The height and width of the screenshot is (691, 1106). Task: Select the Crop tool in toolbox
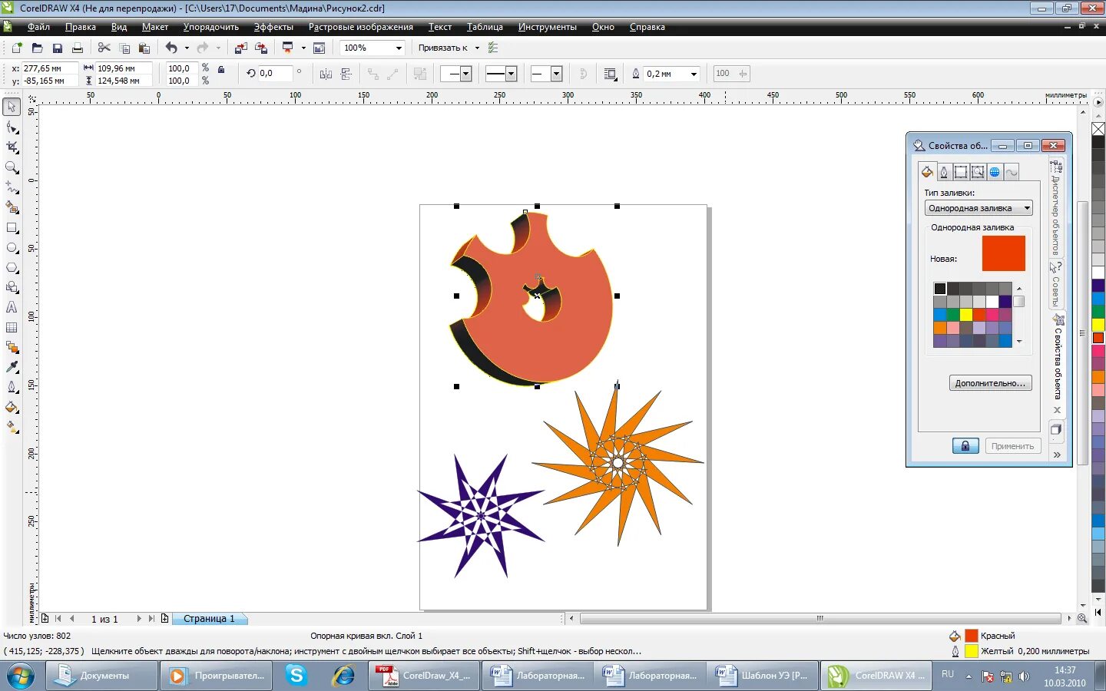tap(12, 147)
